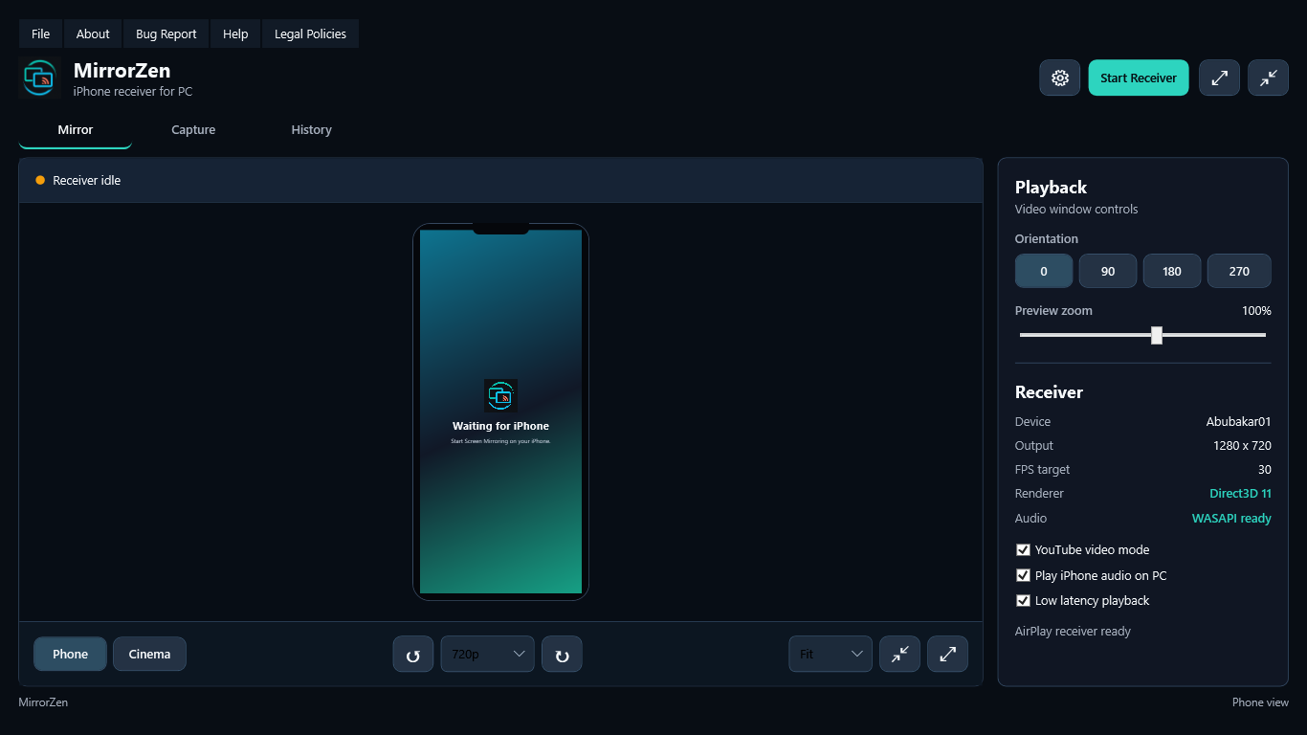Click the orange Receiver idle status dot
The height and width of the screenshot is (735, 1307).
pyautogui.click(x=40, y=180)
